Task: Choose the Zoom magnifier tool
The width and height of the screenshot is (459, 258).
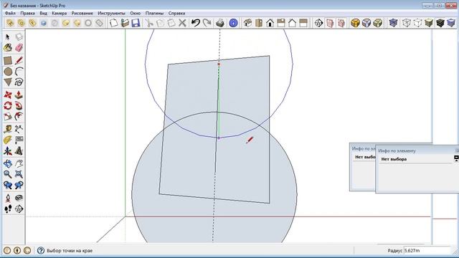Action: [8, 174]
